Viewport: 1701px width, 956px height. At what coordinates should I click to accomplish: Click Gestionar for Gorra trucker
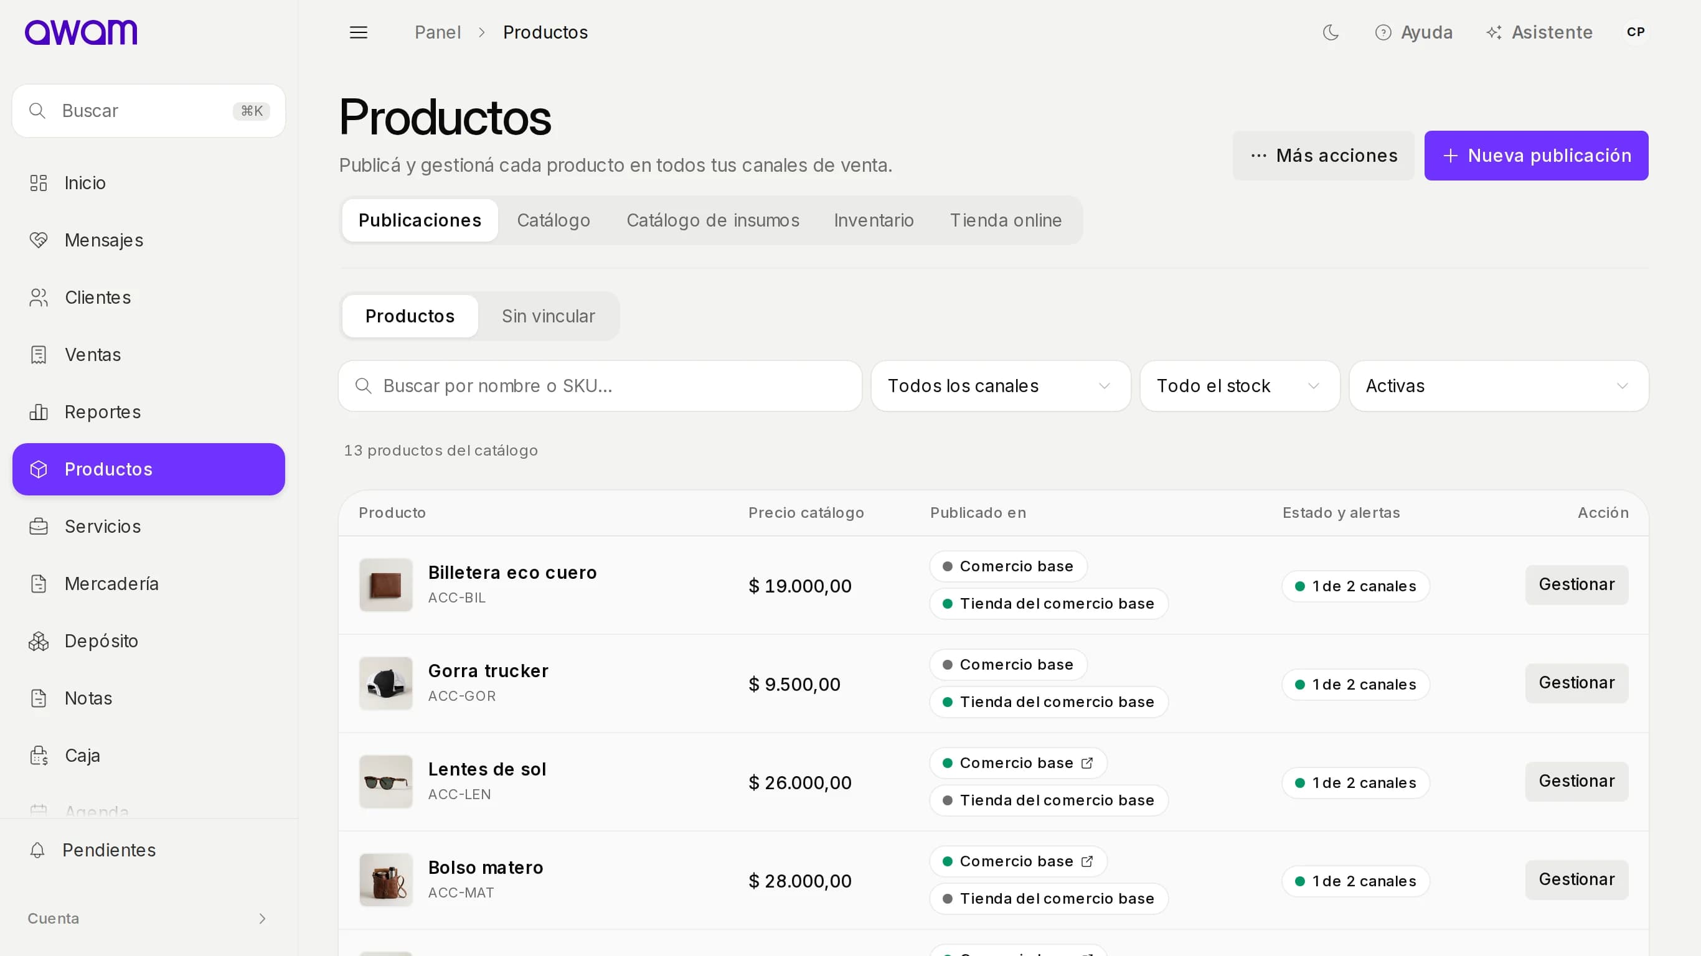1577,683
